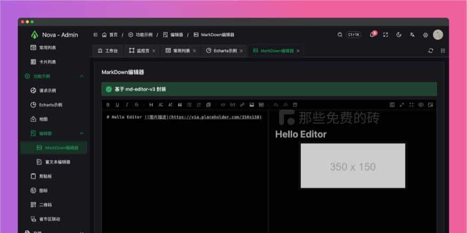Toggle the first right-side layout icon in the editor toolbar
The image size is (467, 233).
[x=392, y=105]
